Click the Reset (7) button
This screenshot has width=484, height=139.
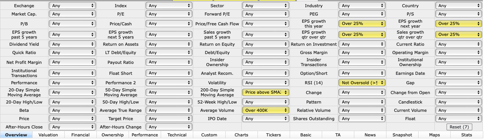459,127
